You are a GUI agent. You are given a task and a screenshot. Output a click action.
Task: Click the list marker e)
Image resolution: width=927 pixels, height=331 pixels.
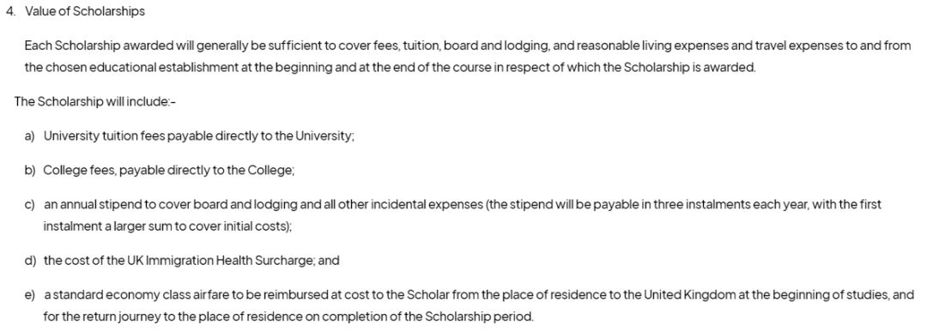coord(29,294)
